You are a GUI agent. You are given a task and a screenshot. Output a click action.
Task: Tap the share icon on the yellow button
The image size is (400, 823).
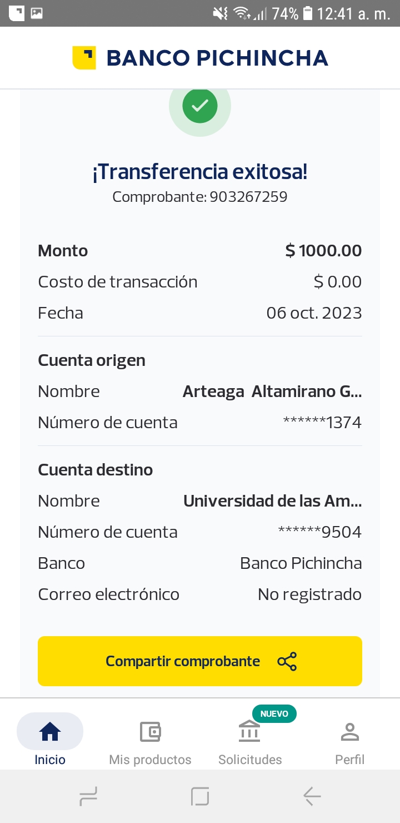[287, 661]
